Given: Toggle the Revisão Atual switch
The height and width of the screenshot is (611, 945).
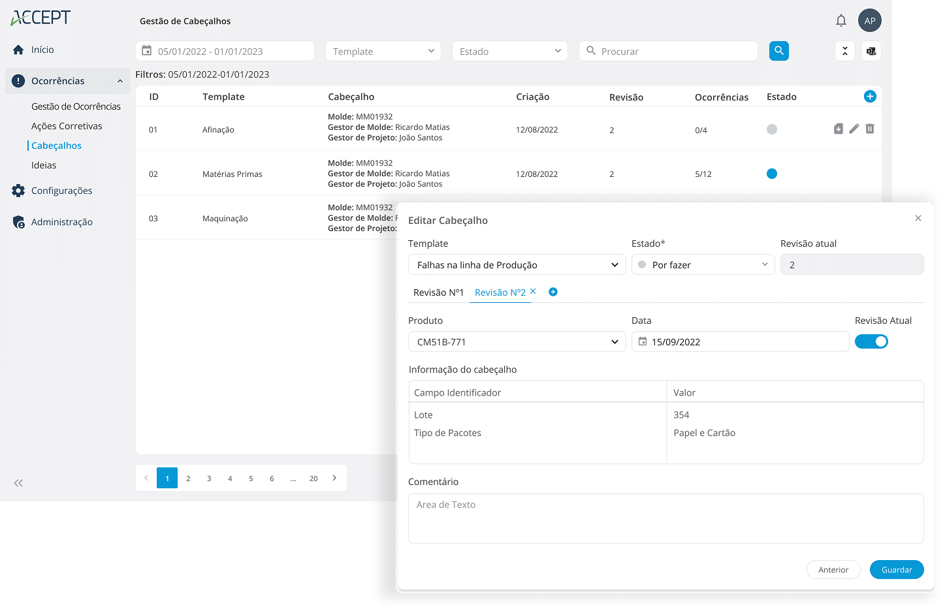Looking at the screenshot, I should pos(871,341).
